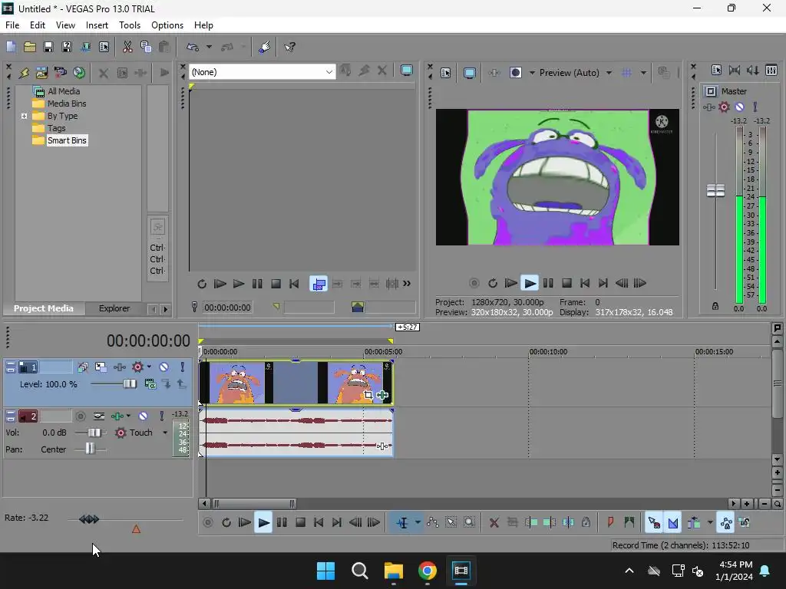Open the (None) trimmer media dropdown
The image size is (786, 589).
[329, 72]
